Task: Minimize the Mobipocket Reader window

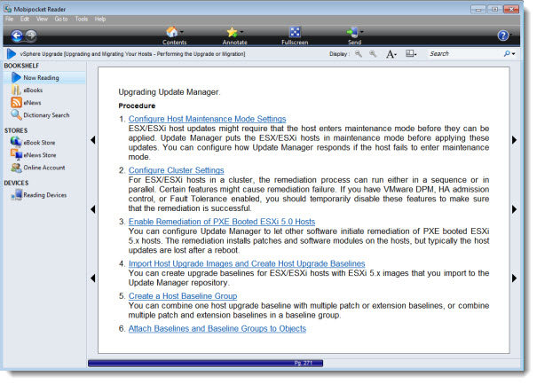Action: (x=478, y=9)
